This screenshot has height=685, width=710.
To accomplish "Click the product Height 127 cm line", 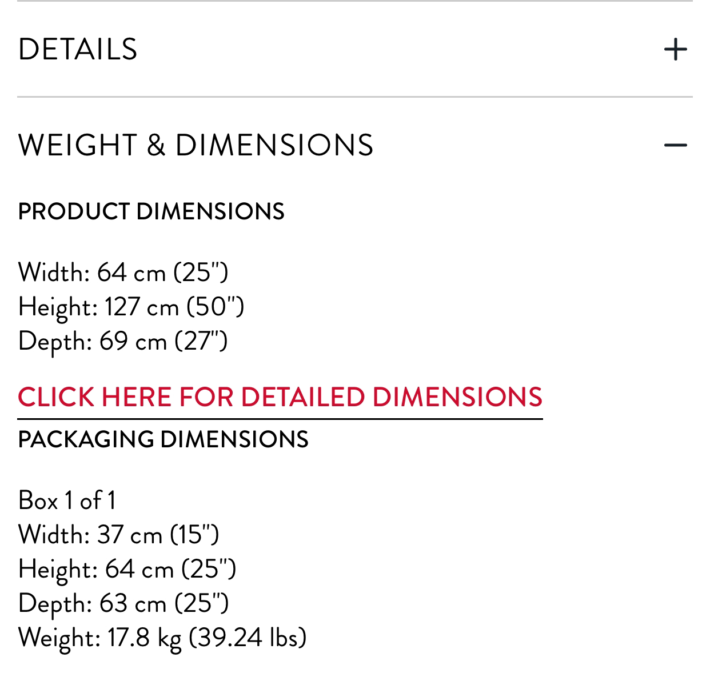I will click(x=131, y=307).
